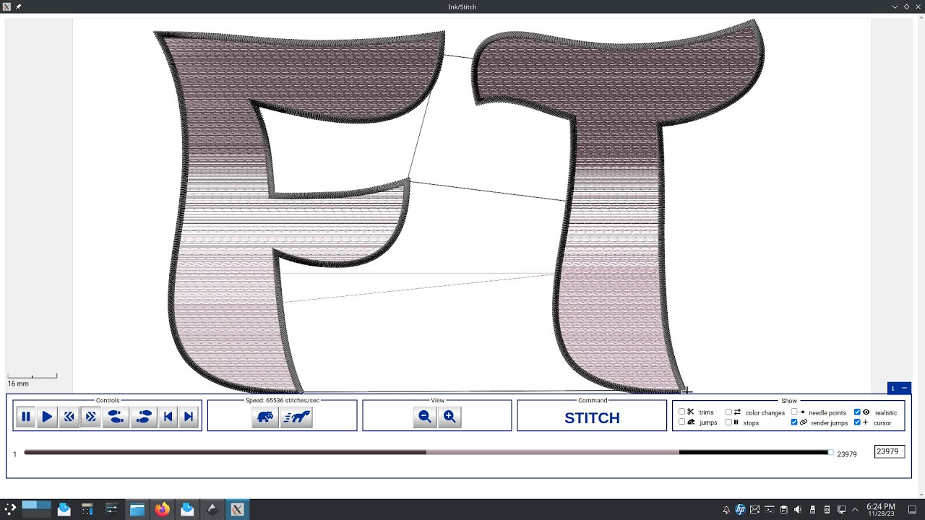The image size is (925, 520).
Task: Open the info panel with i button
Action: pyautogui.click(x=893, y=389)
